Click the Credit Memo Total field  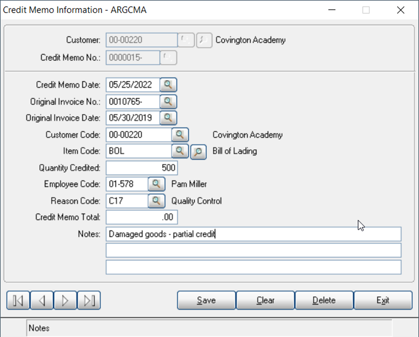[x=142, y=217]
